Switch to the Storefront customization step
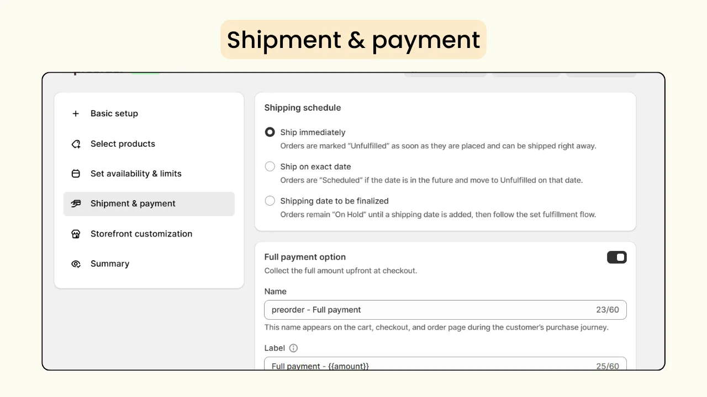Viewport: 707px width, 397px height. (141, 234)
